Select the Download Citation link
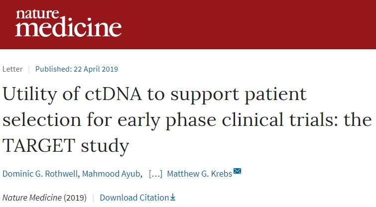The width and height of the screenshot is (376, 207). coord(134,198)
